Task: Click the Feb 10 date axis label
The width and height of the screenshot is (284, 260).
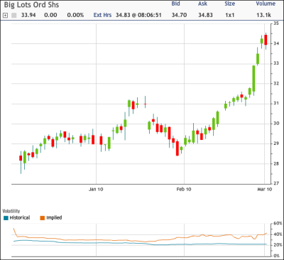Action: click(184, 189)
